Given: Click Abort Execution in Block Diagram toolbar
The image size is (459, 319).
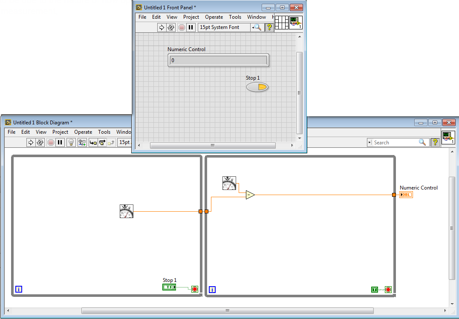Looking at the screenshot, I should coord(51,143).
